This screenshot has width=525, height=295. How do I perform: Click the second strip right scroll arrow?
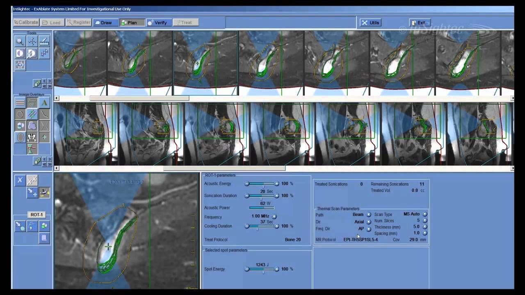512,168
